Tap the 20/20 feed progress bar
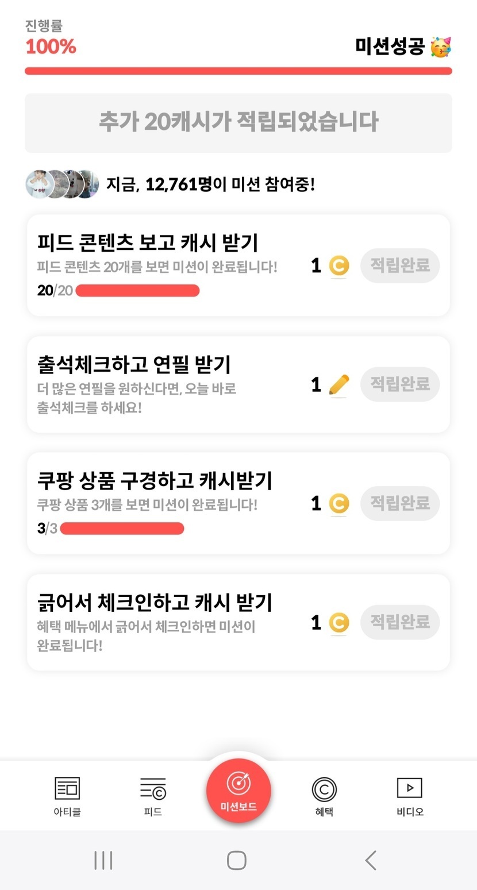Image resolution: width=477 pixels, height=890 pixels. coord(137,291)
